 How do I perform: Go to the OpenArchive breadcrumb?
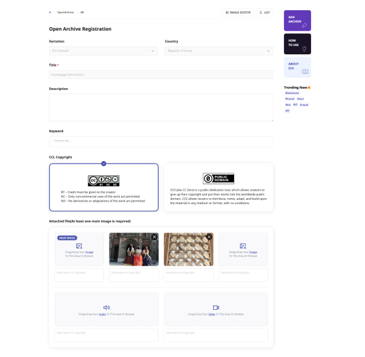click(x=65, y=12)
